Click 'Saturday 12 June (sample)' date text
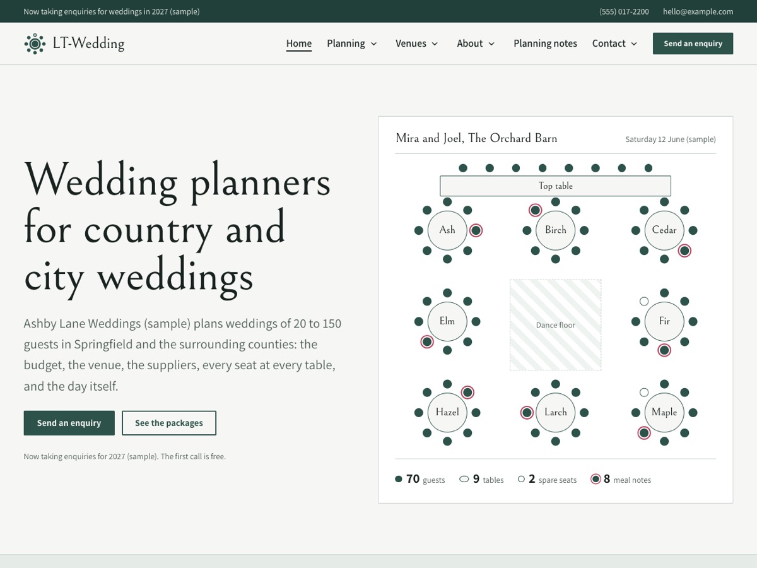This screenshot has height=568, width=757. (671, 139)
